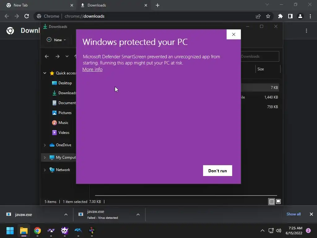Share this page from address bar
The image size is (317, 238).
[x=258, y=16]
